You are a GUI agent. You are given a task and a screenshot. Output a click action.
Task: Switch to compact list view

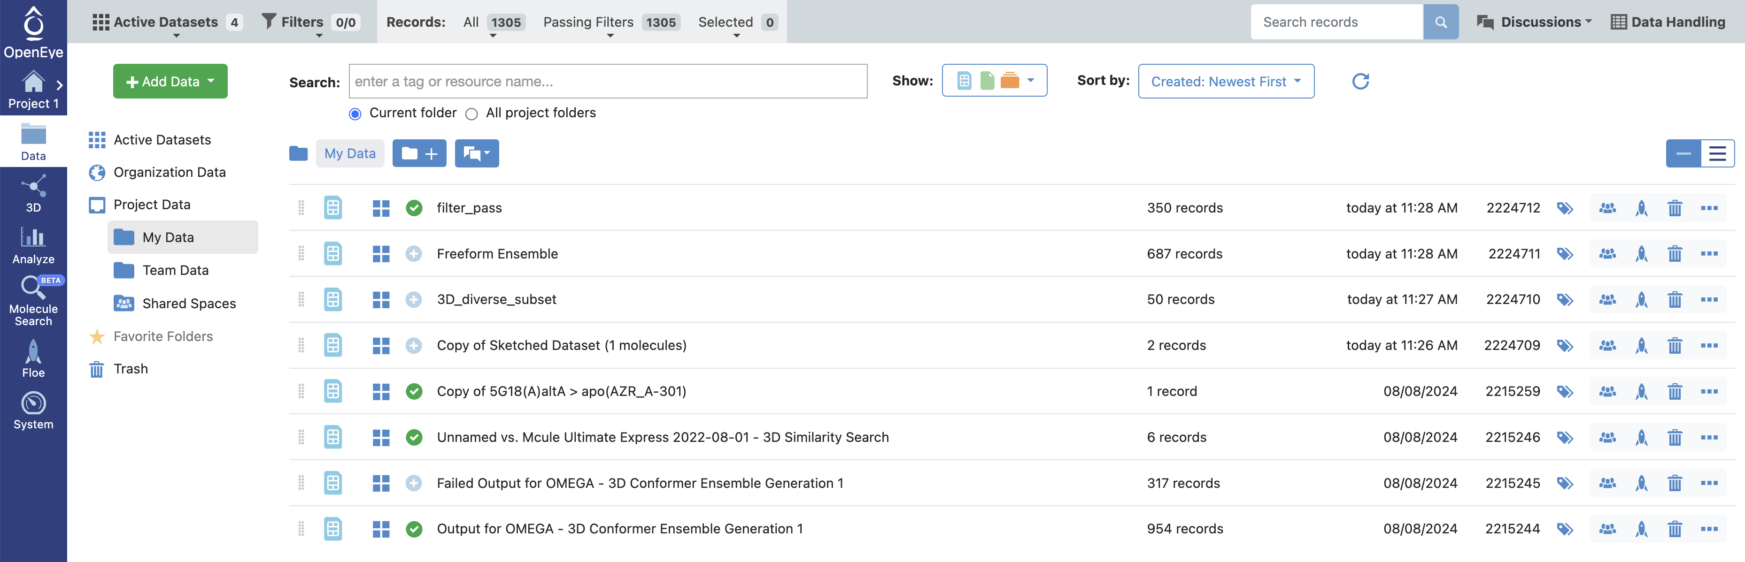(x=1683, y=154)
